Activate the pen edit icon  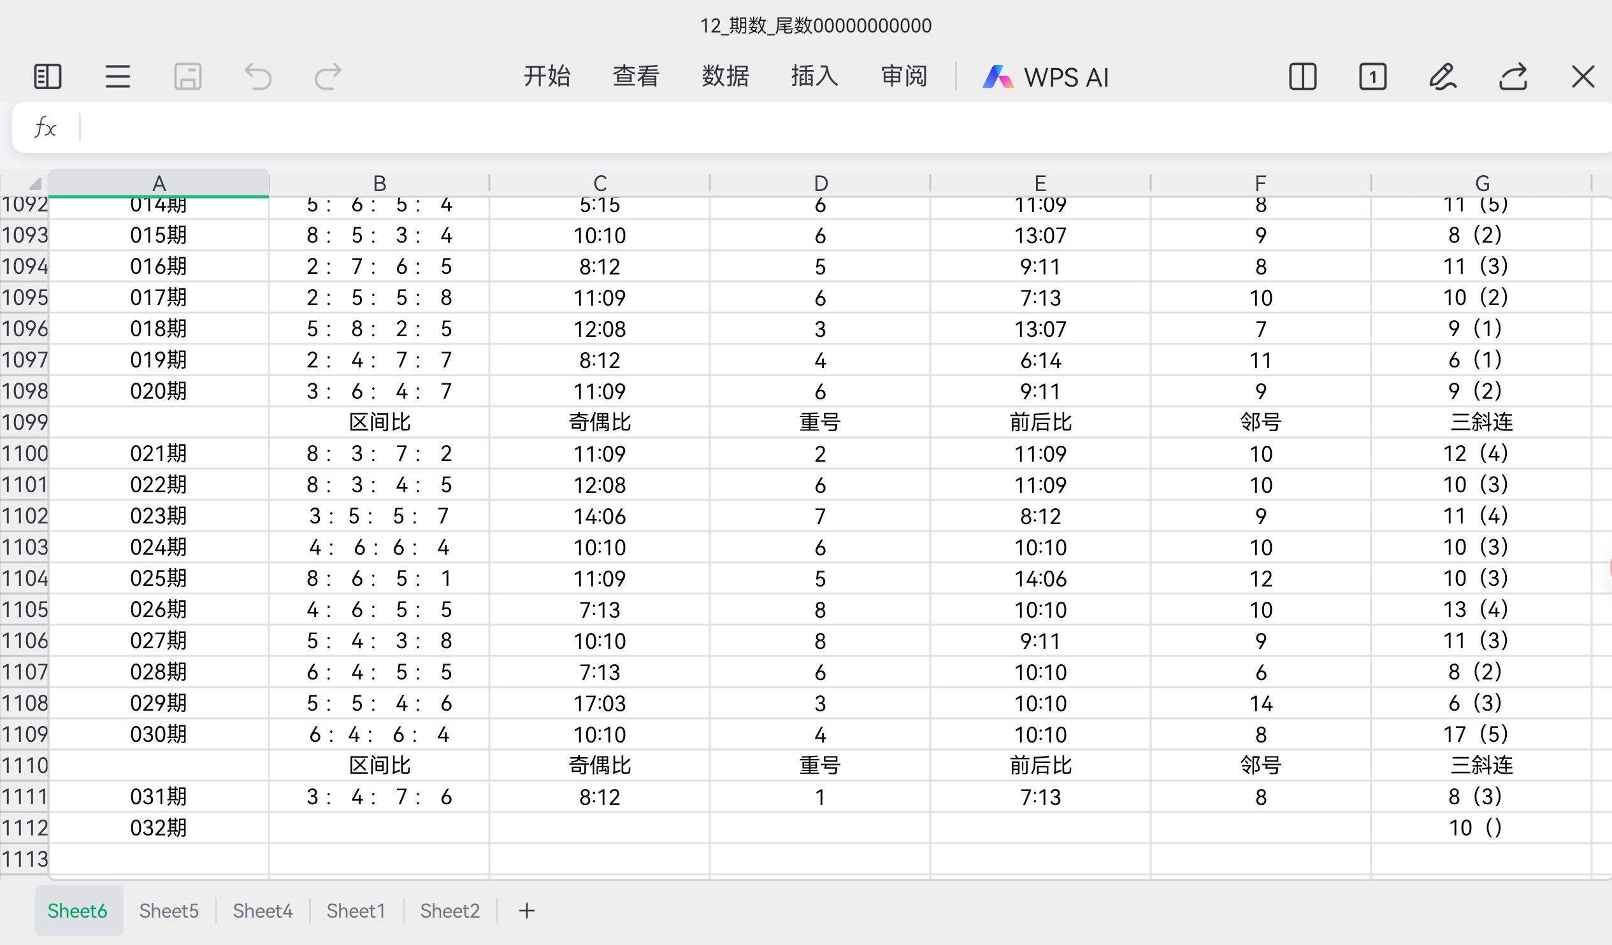coord(1443,76)
